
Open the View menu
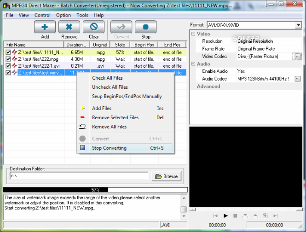point(24,15)
